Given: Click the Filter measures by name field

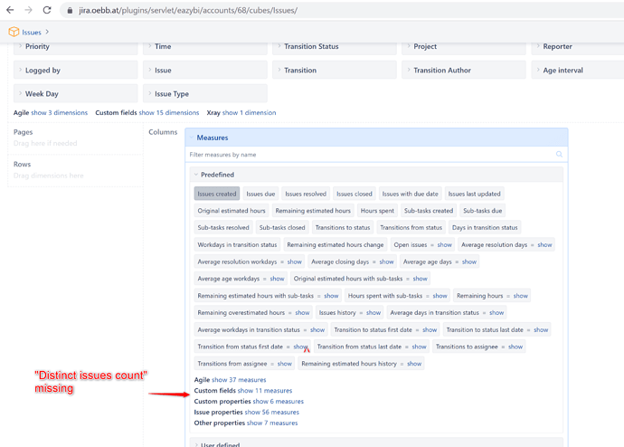Looking at the screenshot, I should [376, 155].
